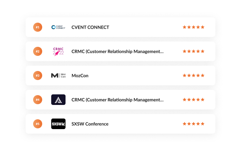241x151 pixels.
Task: Click the star rating for CVENT CONNECT
Action: pos(194,27)
